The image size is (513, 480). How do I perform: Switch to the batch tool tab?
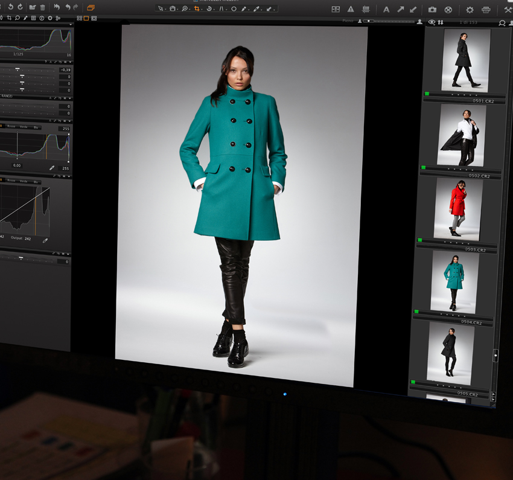tap(58, 18)
